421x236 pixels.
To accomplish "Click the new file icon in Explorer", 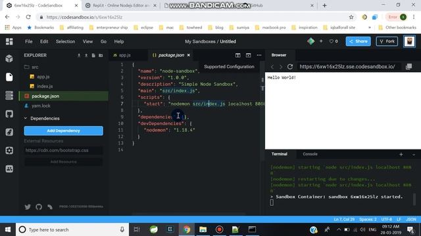I will [x=93, y=55].
